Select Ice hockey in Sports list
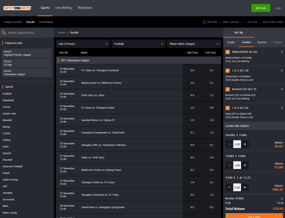The width and height of the screenshot is (285, 218). coord(8,200)
